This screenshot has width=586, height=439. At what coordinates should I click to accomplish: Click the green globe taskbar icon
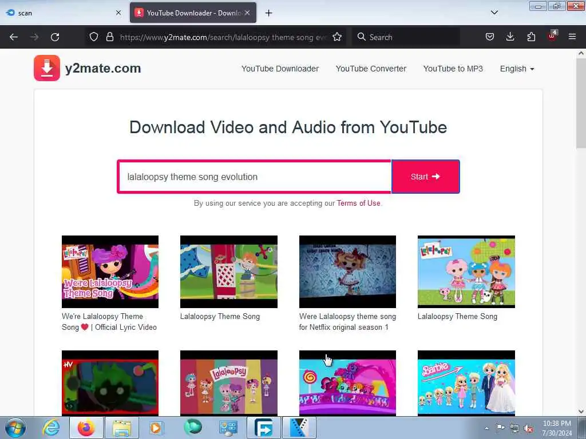point(192,428)
